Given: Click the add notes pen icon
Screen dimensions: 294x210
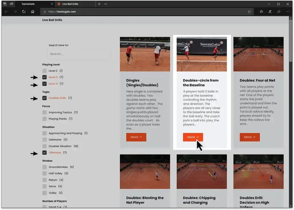Looking at the screenshot, I should 270,12.
